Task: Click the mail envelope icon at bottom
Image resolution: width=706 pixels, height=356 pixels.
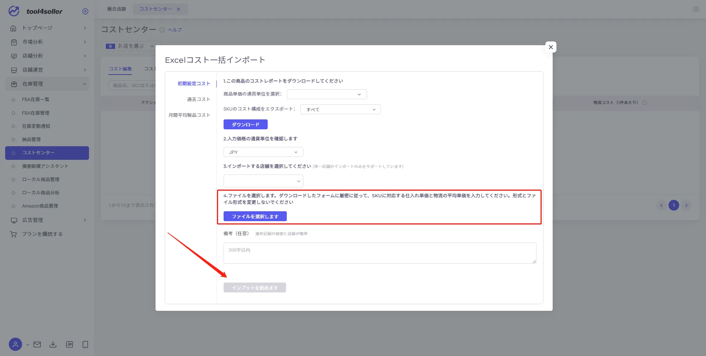Action: pyautogui.click(x=37, y=345)
